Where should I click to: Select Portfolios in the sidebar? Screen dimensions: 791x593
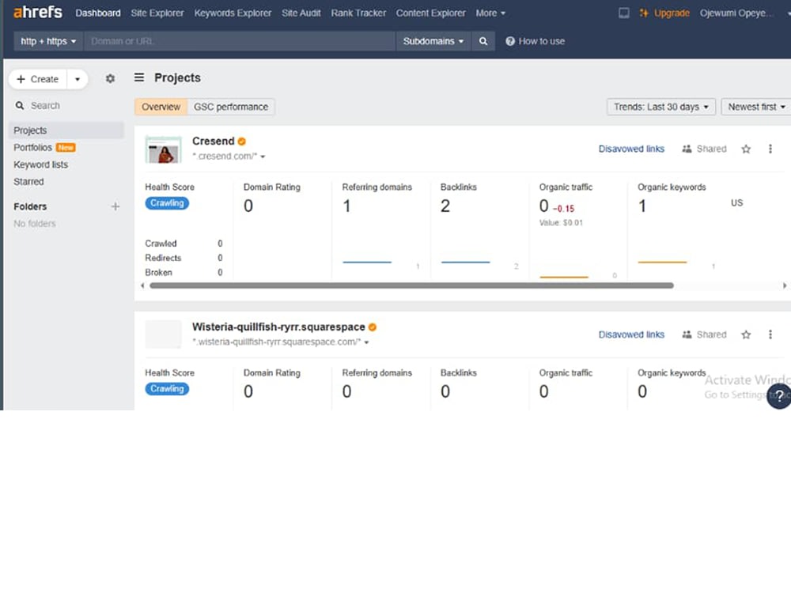[x=32, y=147]
